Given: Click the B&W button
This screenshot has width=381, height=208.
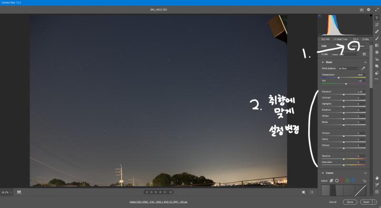Looking at the screenshot, I should [x=362, y=46].
